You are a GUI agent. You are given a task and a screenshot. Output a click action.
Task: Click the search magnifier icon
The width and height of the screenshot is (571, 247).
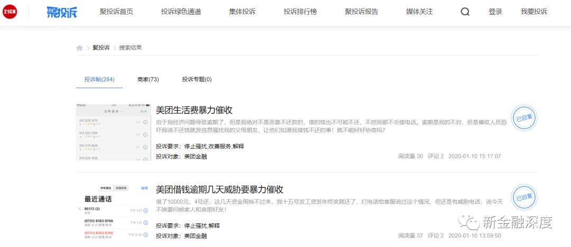pyautogui.click(x=465, y=12)
